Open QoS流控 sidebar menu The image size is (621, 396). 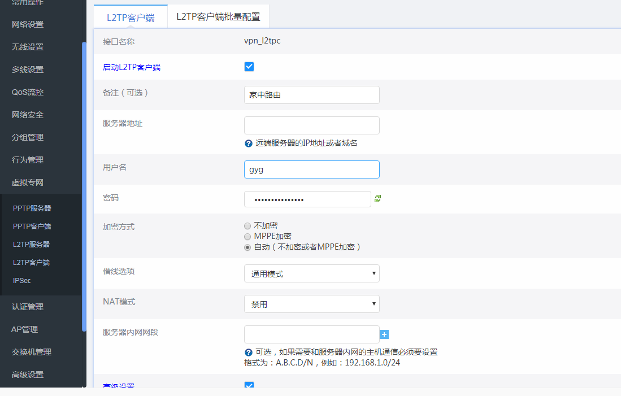(28, 92)
